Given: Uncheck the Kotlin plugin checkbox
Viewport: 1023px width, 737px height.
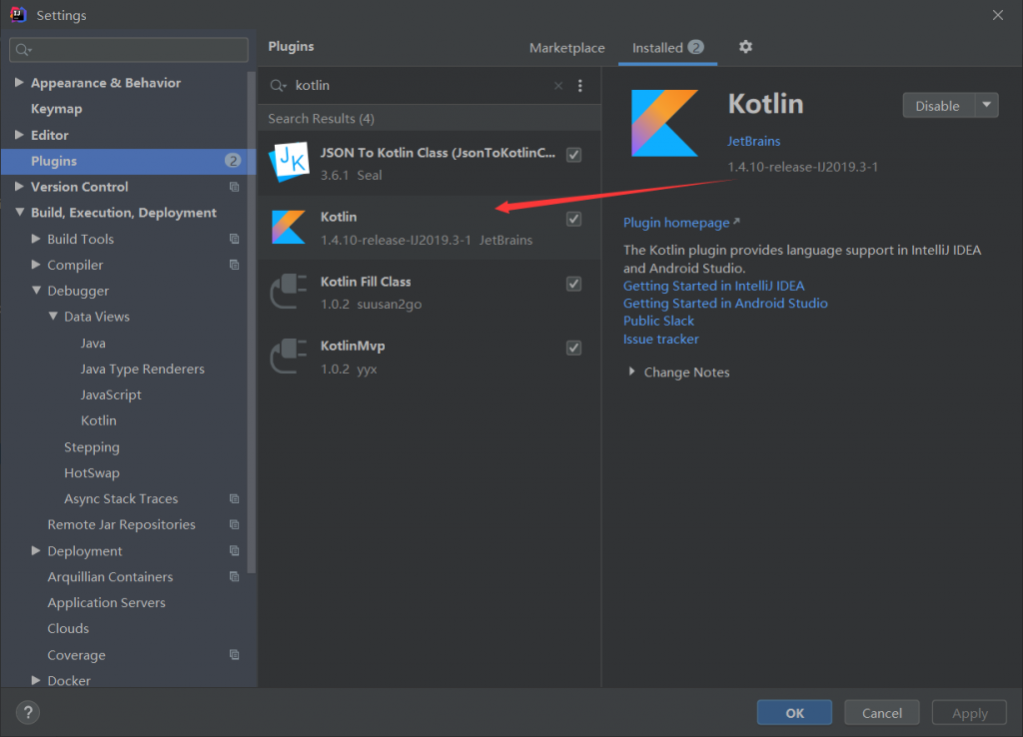Looking at the screenshot, I should tap(573, 219).
